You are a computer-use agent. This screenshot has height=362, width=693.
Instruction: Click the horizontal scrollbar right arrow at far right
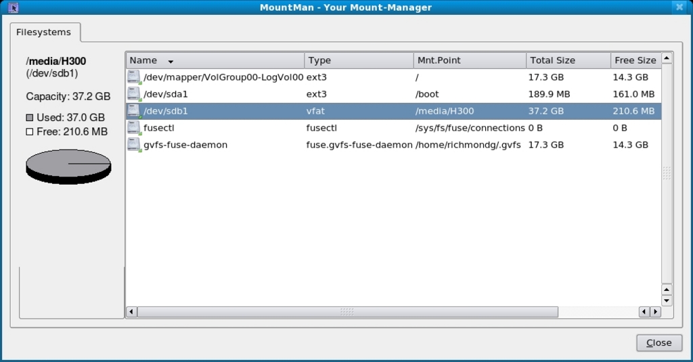(655, 312)
